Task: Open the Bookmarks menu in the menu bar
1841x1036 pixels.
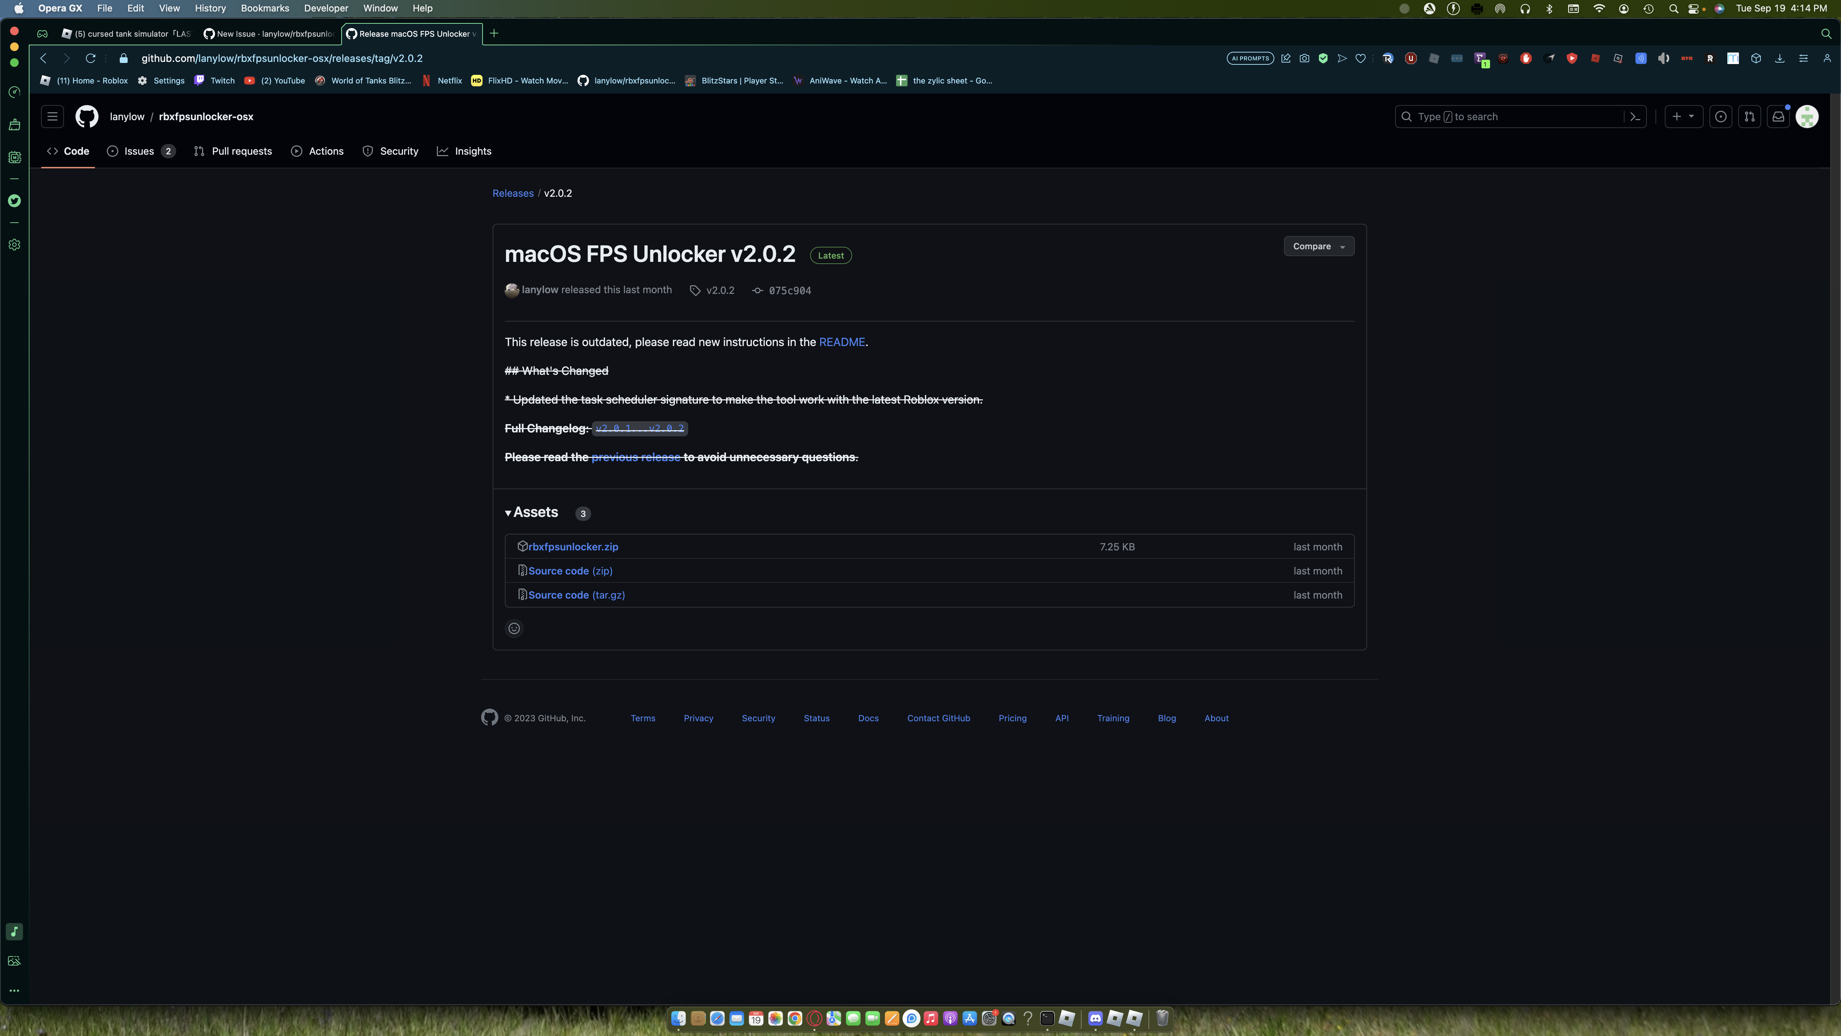Action: 264,8
